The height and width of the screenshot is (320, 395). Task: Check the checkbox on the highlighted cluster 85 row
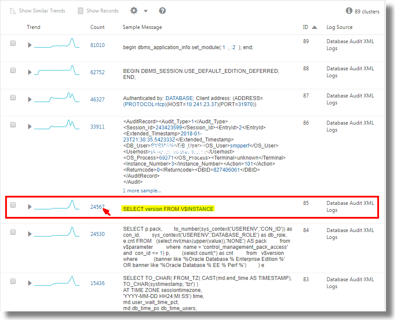13,205
